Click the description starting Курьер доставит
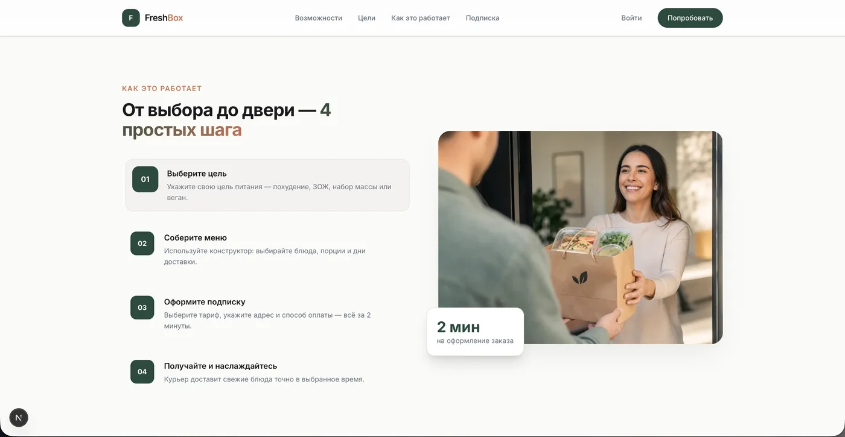This screenshot has height=437, width=845. click(264, 380)
